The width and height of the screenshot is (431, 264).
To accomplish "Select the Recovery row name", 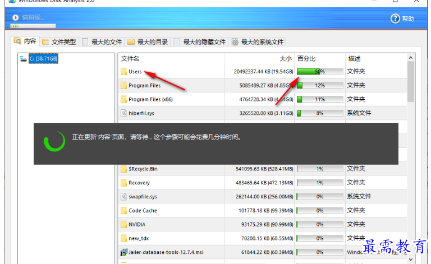I will tap(139, 183).
